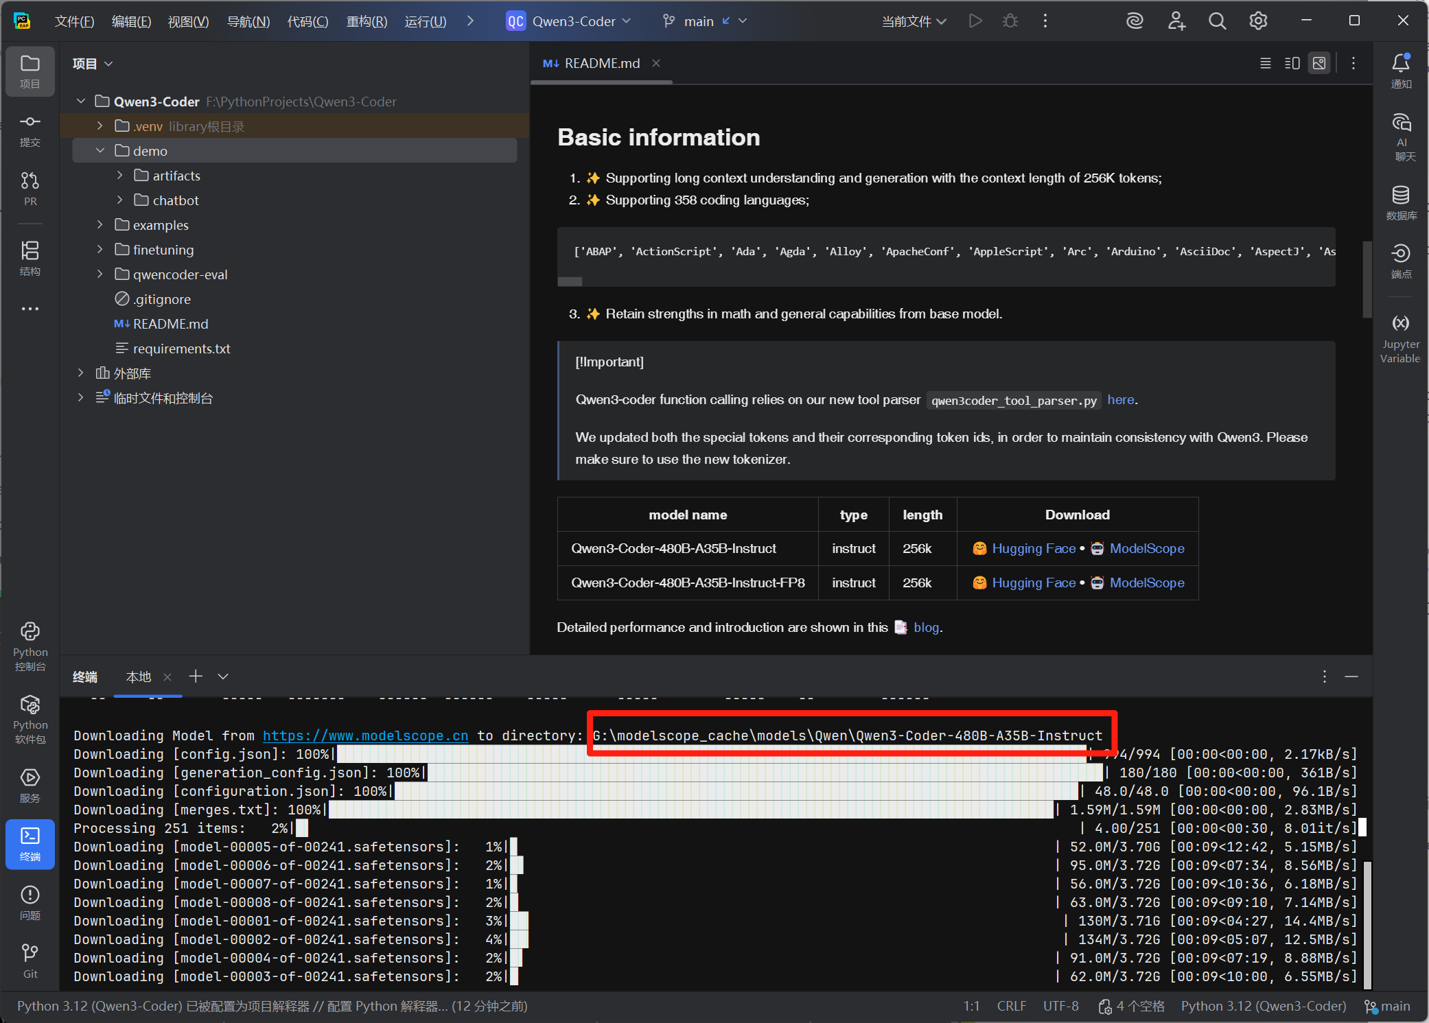
Task: Click the Python 3.12 interpreter status widget
Action: (x=1264, y=1006)
